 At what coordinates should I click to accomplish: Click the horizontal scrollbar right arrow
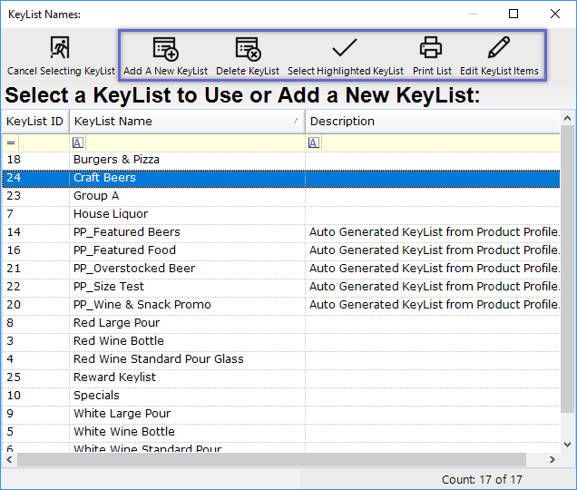553,459
